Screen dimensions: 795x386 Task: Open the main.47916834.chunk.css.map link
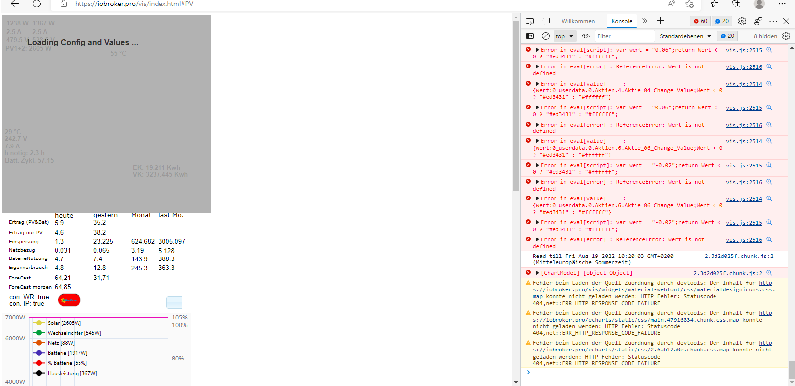(x=636, y=320)
